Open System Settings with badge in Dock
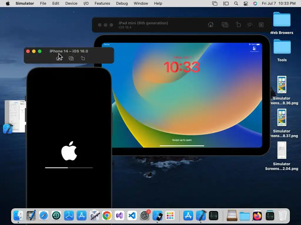Viewport: 301px width, 225px height. [145, 216]
